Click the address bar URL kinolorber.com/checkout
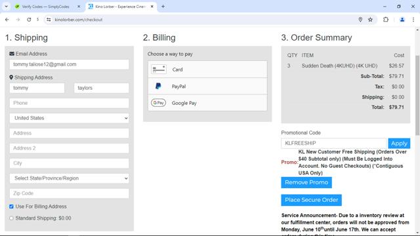This screenshot has height=236, width=420. pos(79,20)
